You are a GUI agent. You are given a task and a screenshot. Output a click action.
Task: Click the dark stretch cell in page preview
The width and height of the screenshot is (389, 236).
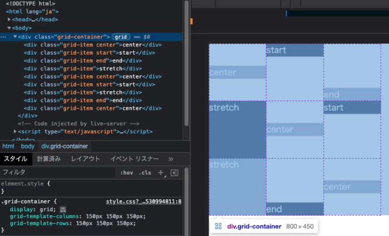237,130
